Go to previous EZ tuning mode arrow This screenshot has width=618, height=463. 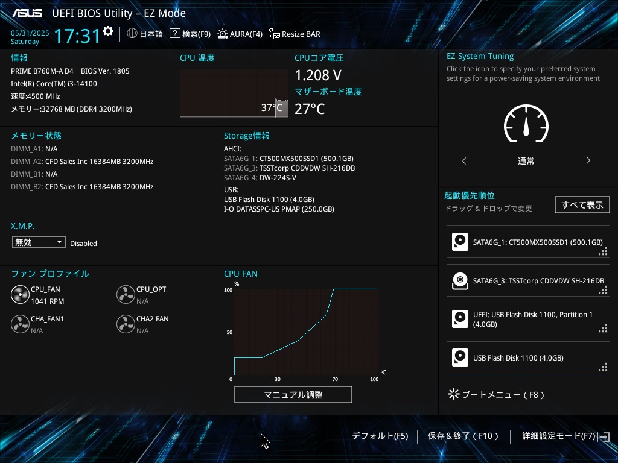[x=464, y=160]
